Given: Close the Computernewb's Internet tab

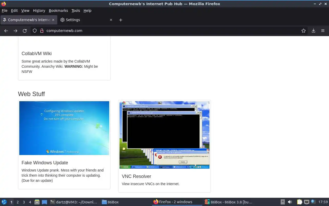Looking at the screenshot, I should [x=53, y=20].
